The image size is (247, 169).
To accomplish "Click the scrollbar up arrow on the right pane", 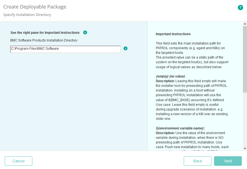I will (x=245, y=24).
